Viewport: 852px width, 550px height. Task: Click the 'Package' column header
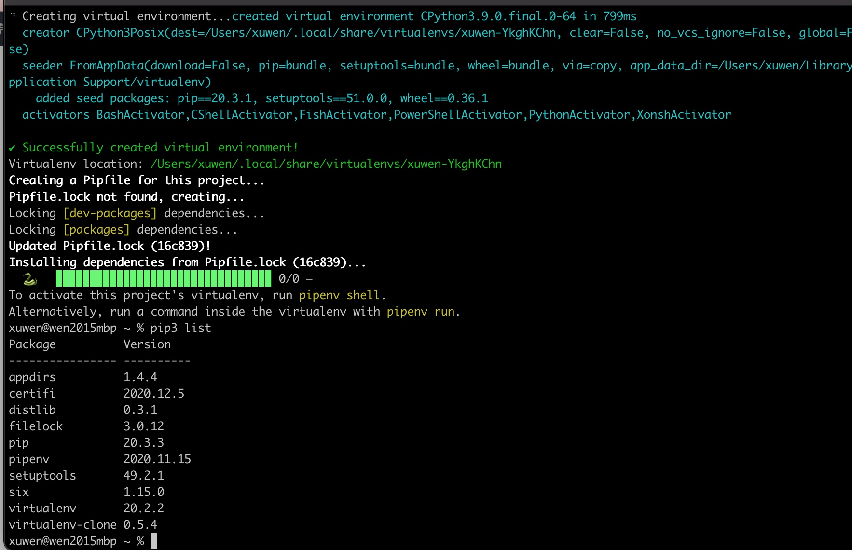[x=32, y=344]
